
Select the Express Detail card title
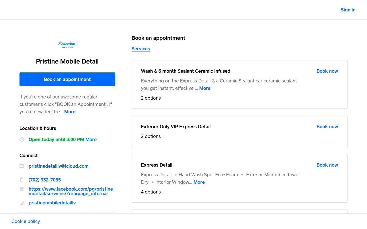coord(157,165)
